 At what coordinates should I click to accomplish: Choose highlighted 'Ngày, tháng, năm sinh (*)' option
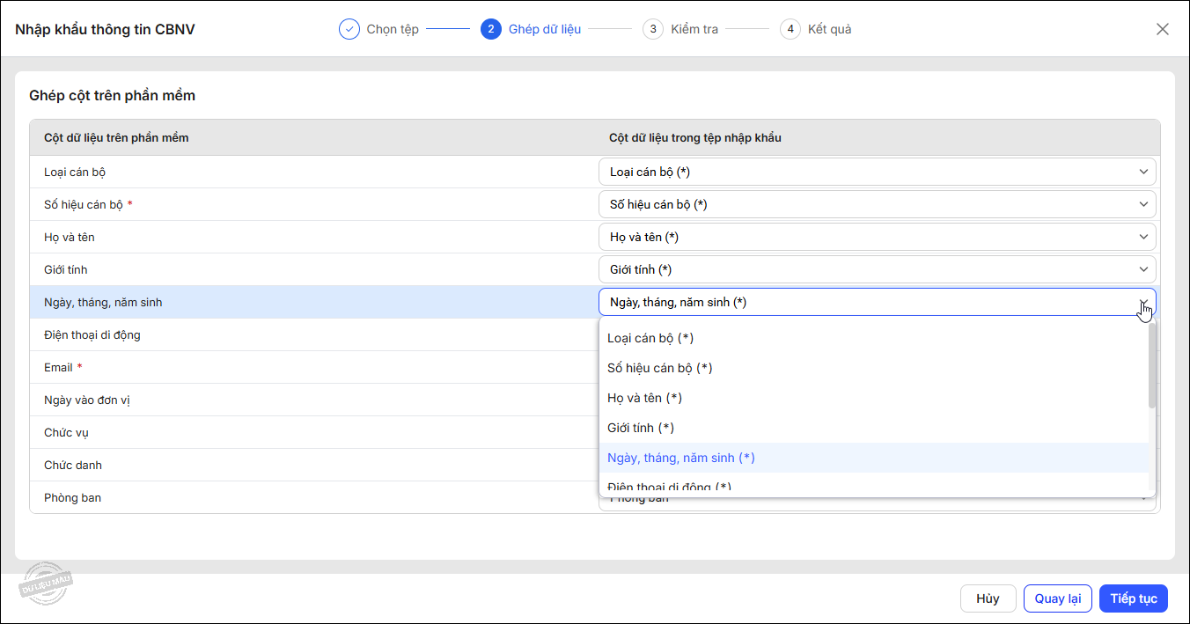680,458
